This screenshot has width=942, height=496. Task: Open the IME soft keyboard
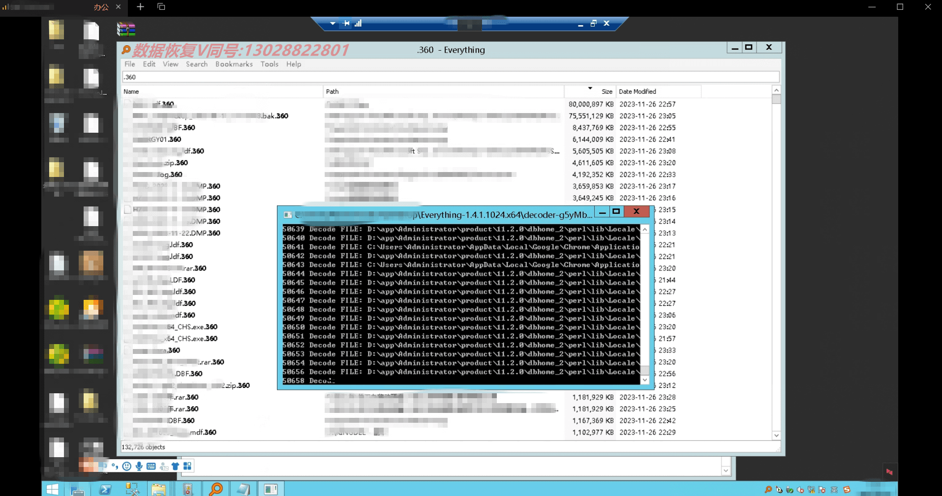point(151,466)
